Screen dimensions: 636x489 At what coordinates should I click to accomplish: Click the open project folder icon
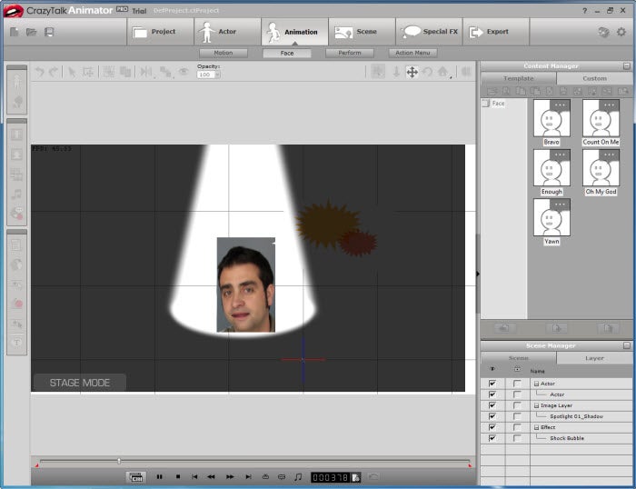point(32,32)
